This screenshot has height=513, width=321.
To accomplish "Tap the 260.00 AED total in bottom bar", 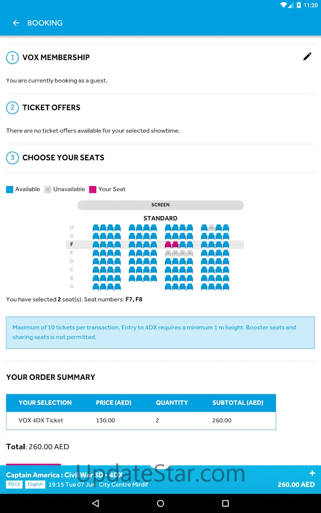I will pyautogui.click(x=296, y=484).
